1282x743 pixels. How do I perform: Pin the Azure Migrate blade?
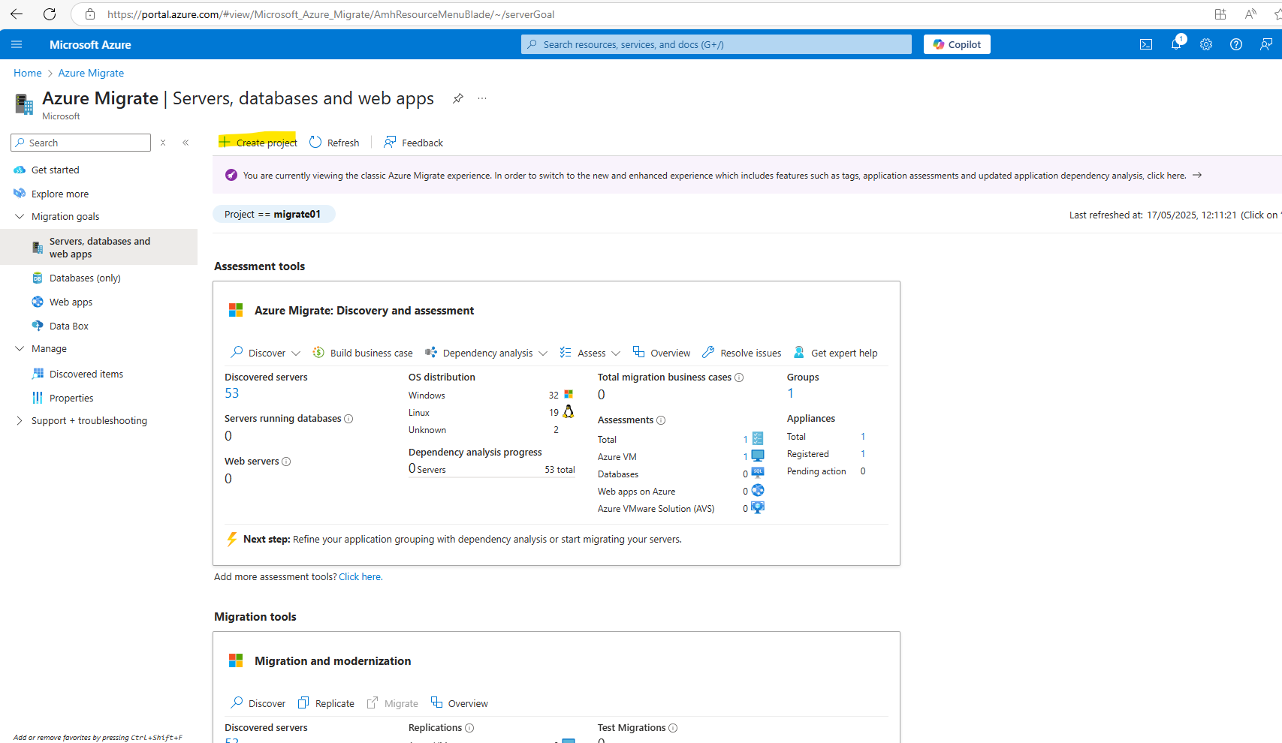click(x=458, y=98)
